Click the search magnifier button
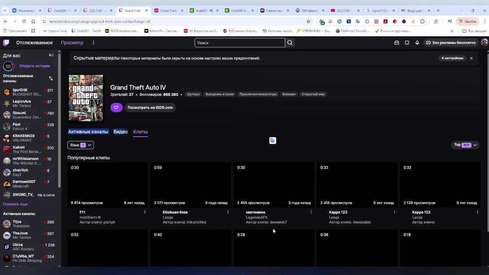This screenshot has height=275, width=489. 290,43
